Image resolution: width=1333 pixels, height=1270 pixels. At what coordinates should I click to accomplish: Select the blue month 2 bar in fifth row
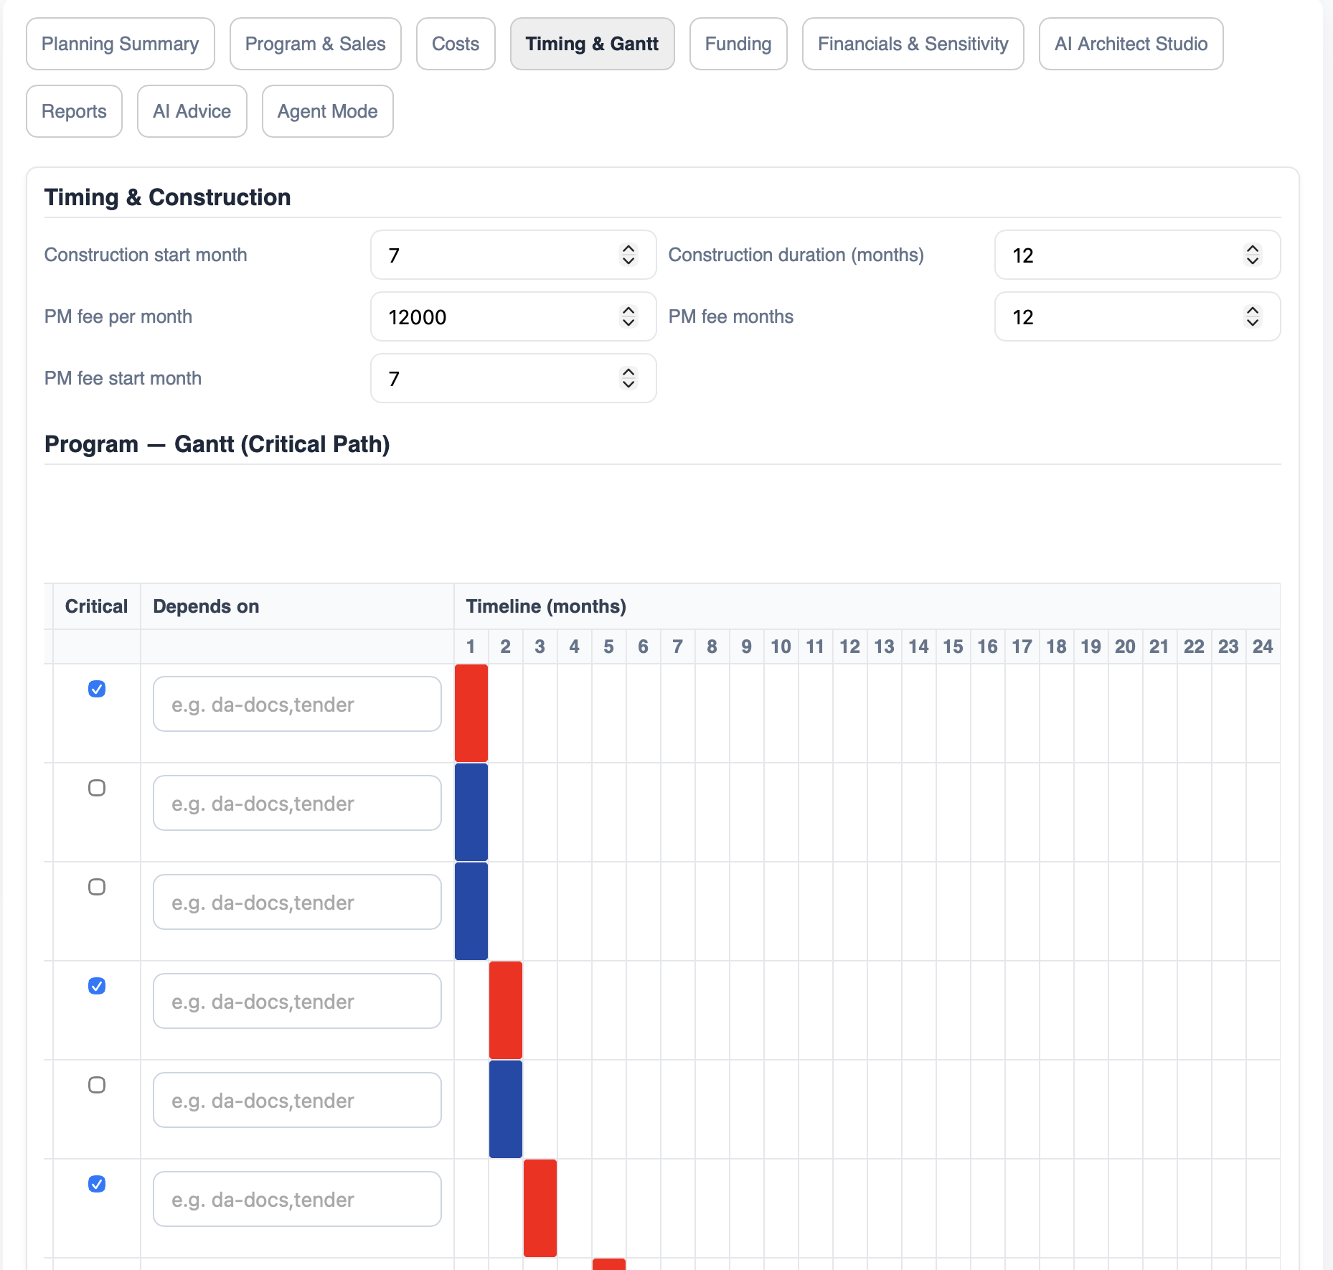[506, 1109]
